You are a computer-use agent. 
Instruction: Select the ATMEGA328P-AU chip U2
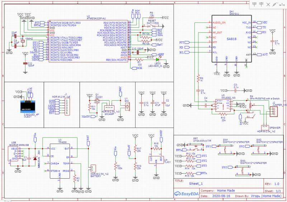pyautogui.click(x=88, y=41)
